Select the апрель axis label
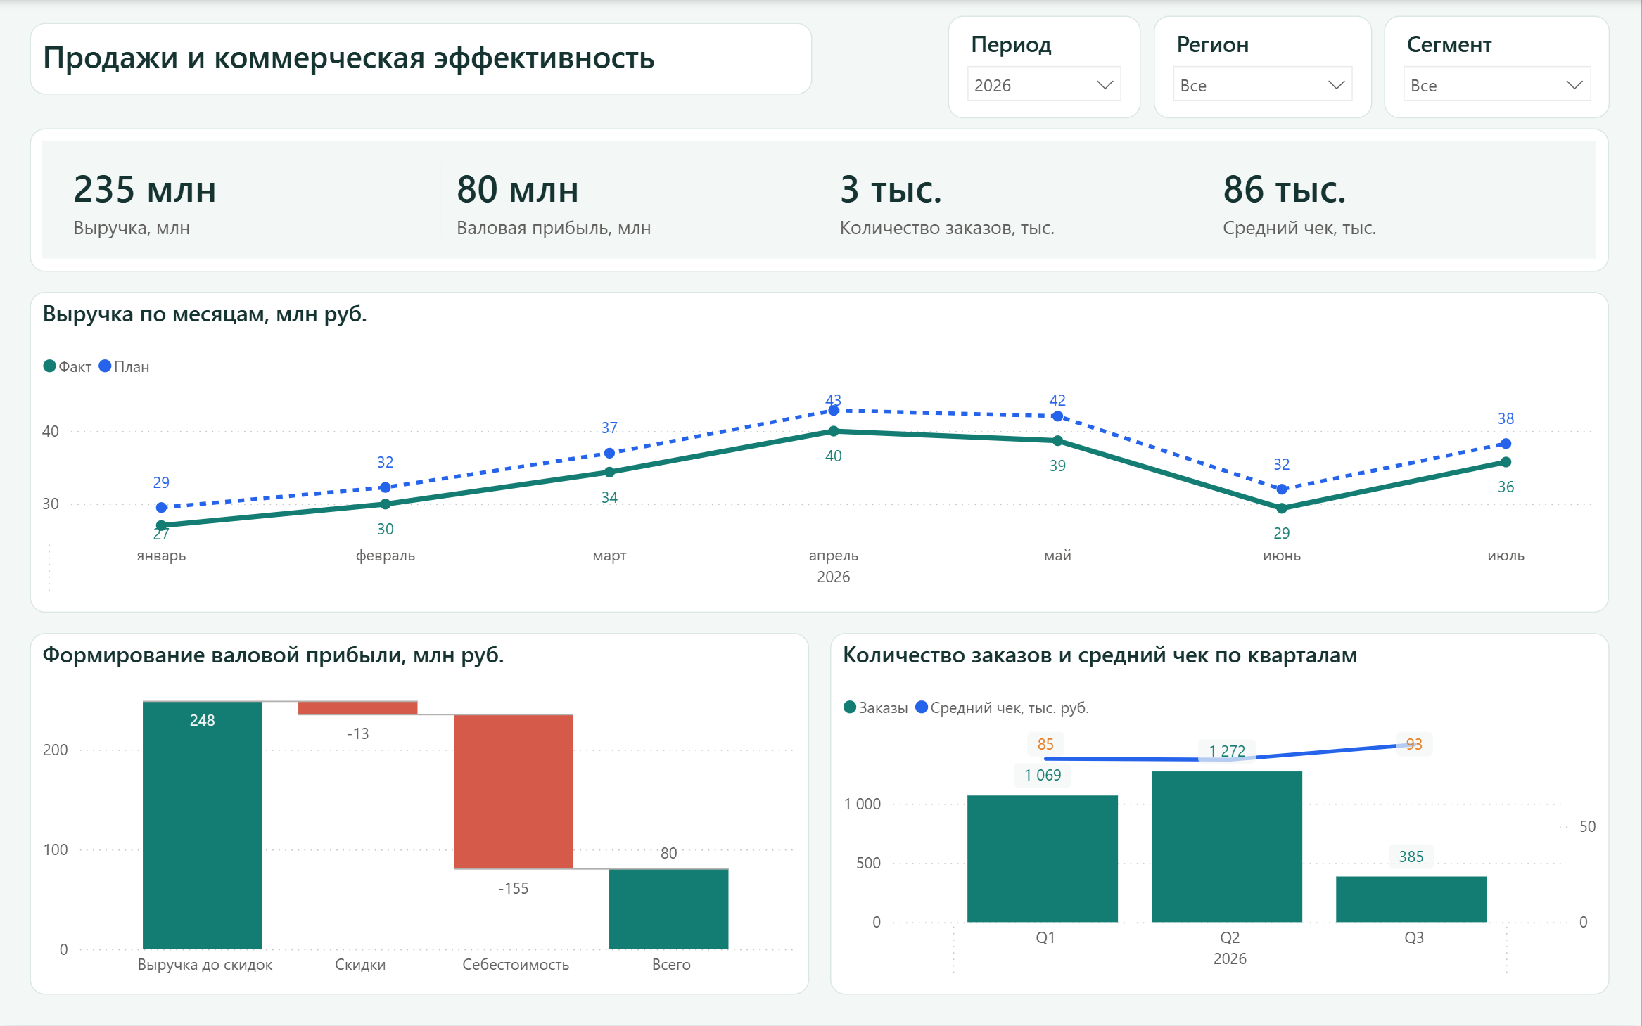 tap(834, 556)
